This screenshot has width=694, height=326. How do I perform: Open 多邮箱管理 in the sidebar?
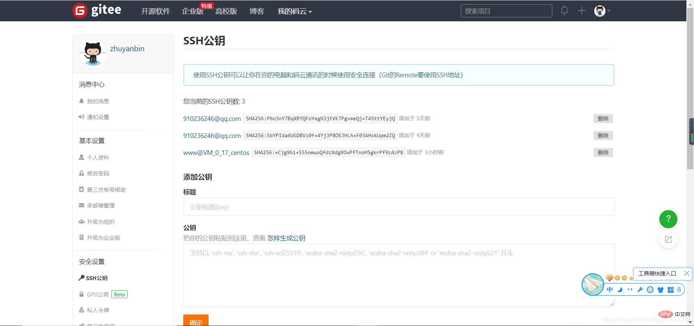tap(101, 206)
